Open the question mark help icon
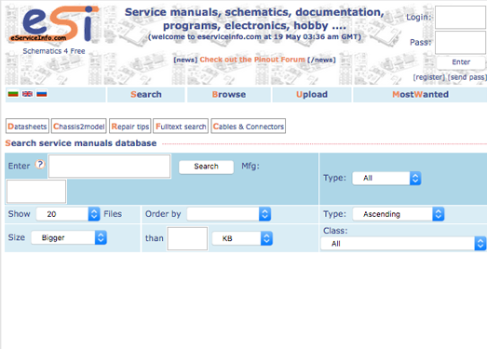 (40, 164)
